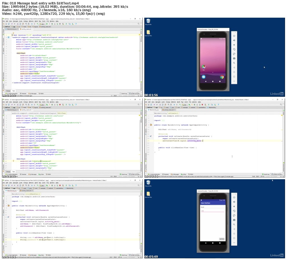Screen dimensions: 287x260
Task: Click clickHandler() breadcrumb in 00:04:51 frame
Action: point(33,194)
